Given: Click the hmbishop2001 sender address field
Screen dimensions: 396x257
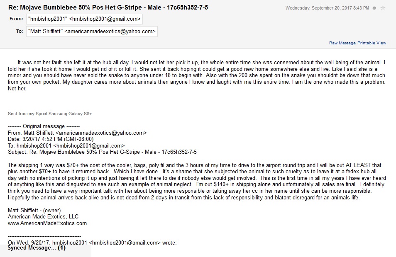Looking at the screenshot, I should tap(84, 19).
